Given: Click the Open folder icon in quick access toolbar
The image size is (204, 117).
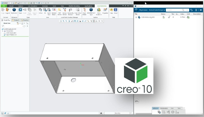Looking at the screenshot, I should point(16,3).
